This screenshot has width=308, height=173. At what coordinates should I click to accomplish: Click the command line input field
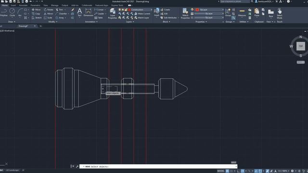coord(158,167)
